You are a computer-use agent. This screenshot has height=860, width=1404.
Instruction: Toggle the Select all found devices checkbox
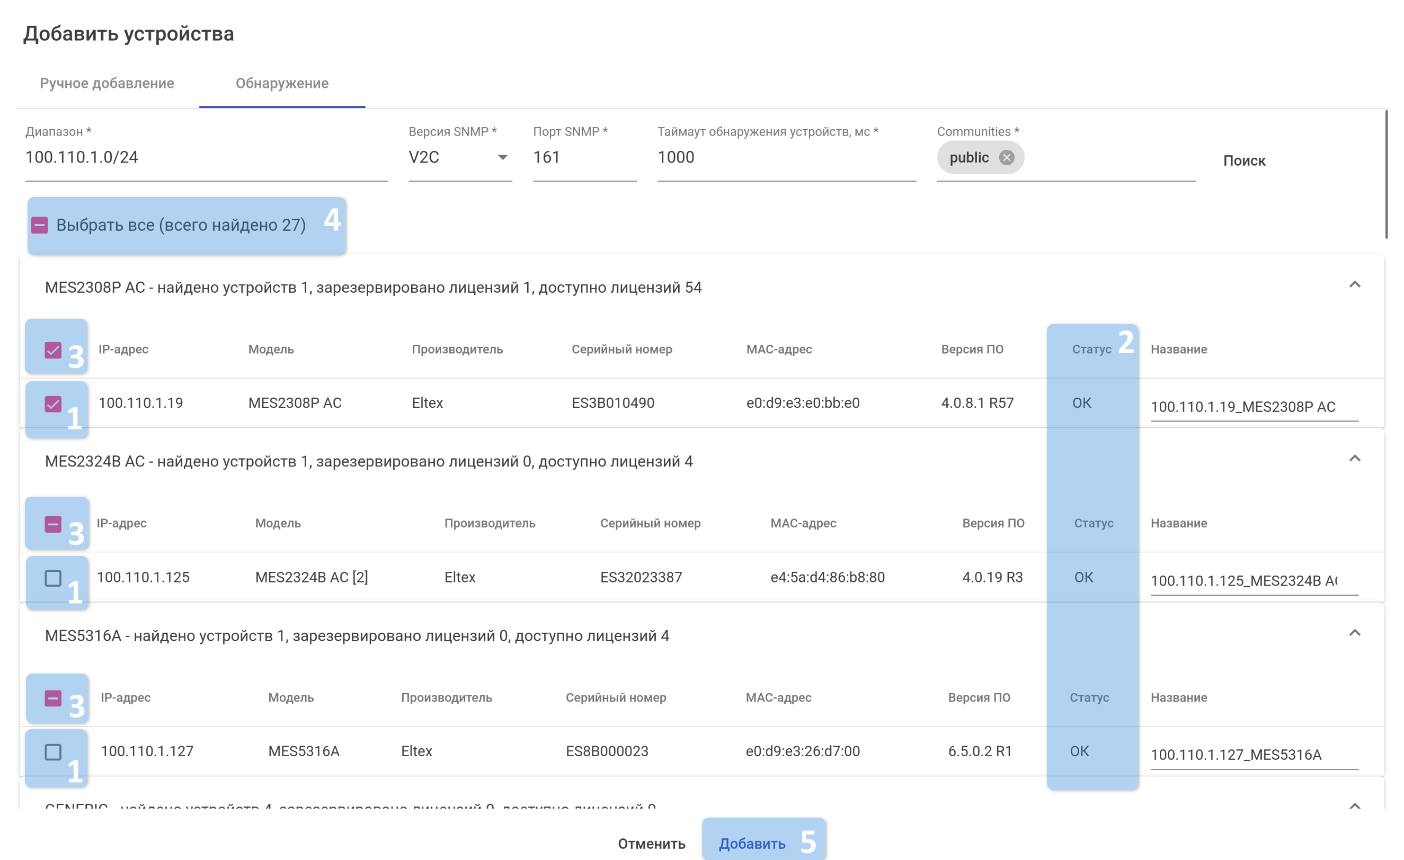click(40, 225)
